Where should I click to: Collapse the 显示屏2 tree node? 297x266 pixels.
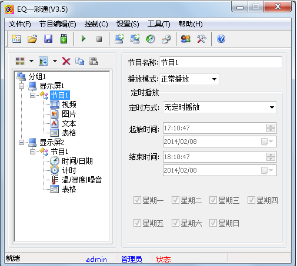21,142
